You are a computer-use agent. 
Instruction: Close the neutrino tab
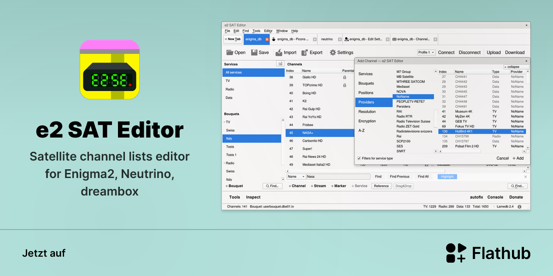tap(340, 40)
